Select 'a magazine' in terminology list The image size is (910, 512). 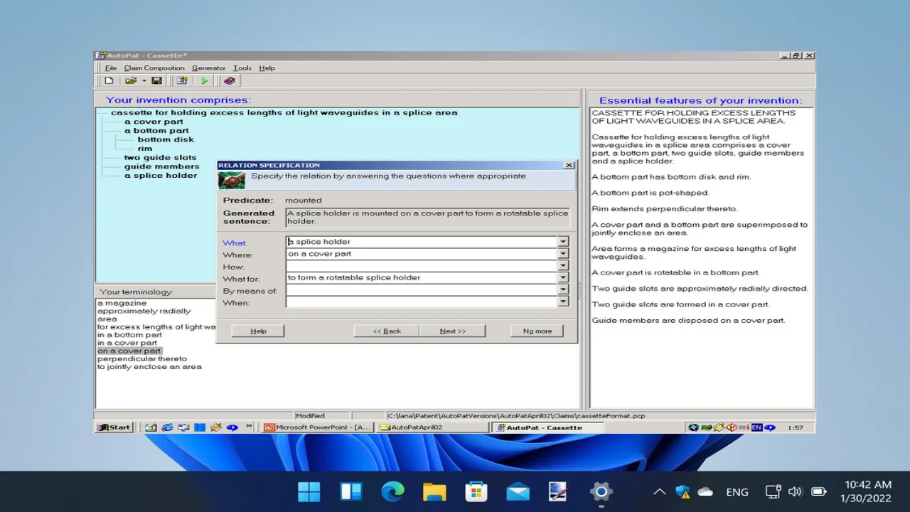tap(122, 303)
